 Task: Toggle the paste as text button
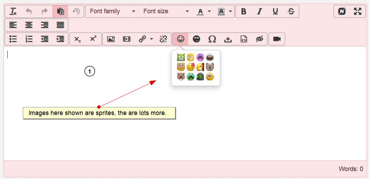(60, 12)
